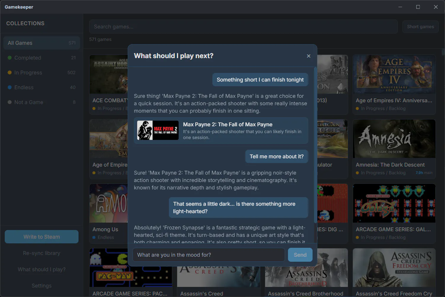Click the gray Not a Game dot
This screenshot has height=297, width=445.
[x=9, y=102]
